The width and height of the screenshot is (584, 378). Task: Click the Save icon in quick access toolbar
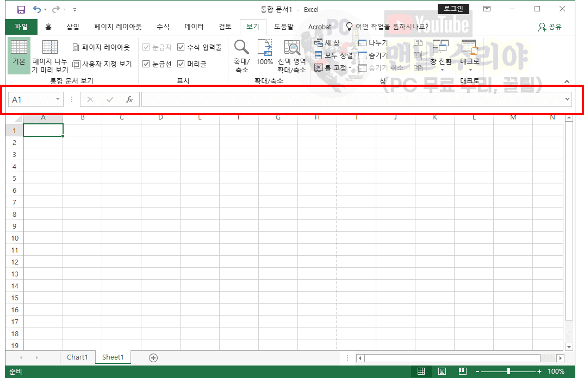pyautogui.click(x=21, y=9)
